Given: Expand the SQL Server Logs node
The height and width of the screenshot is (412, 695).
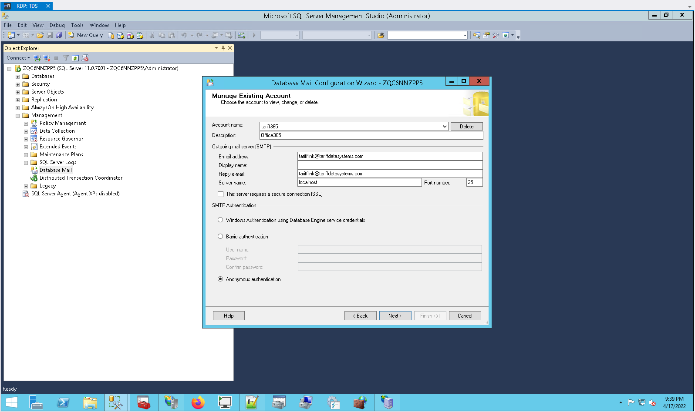Looking at the screenshot, I should 26,163.
